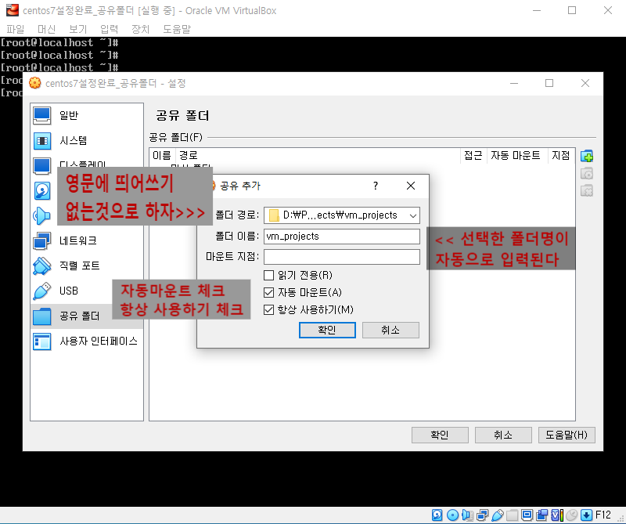The height and width of the screenshot is (524, 626).
Task: Open the 시스템 settings category
Action: click(x=87, y=141)
